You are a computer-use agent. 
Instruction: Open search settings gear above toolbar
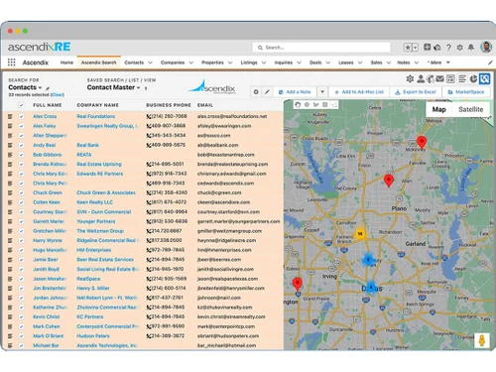[410, 78]
